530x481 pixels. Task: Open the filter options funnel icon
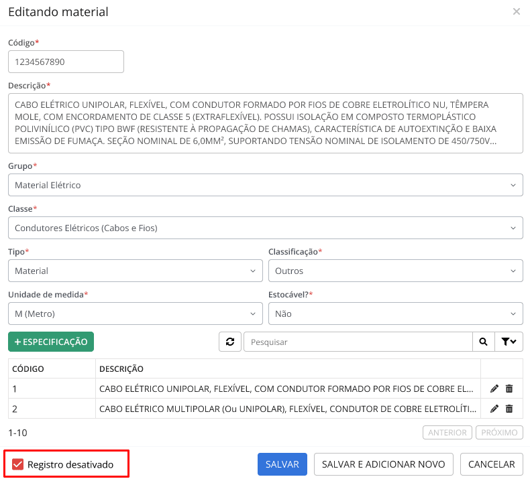[509, 342]
